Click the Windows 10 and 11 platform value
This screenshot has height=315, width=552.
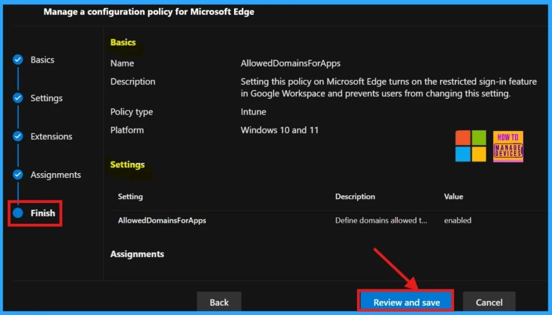tap(280, 130)
